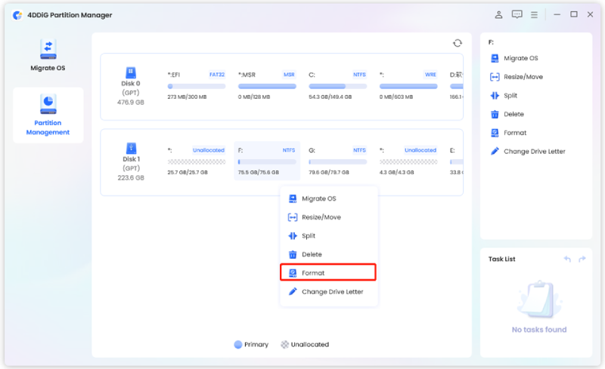
Task: Click trash icon in right panel
Action: pos(495,114)
